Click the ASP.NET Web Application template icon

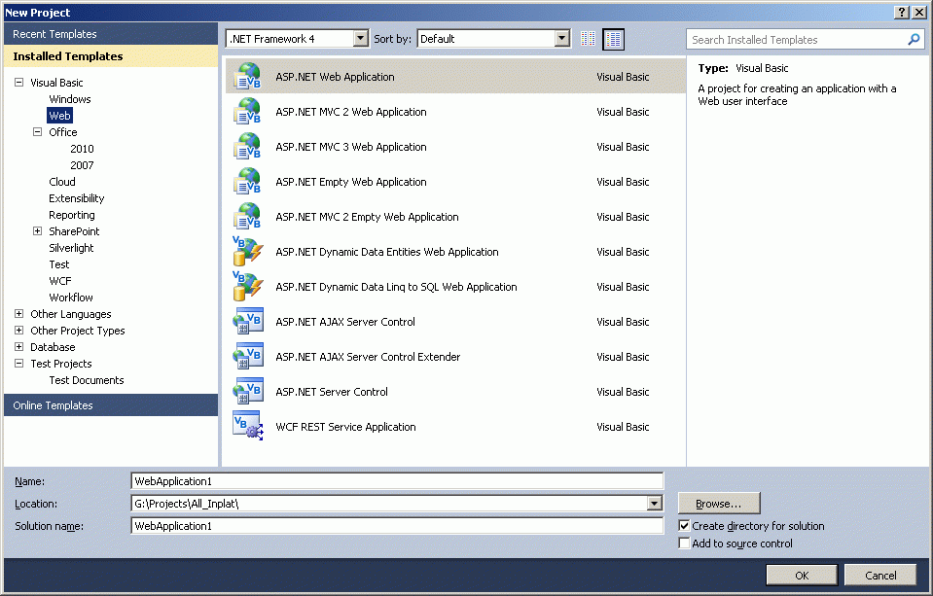pyautogui.click(x=247, y=76)
